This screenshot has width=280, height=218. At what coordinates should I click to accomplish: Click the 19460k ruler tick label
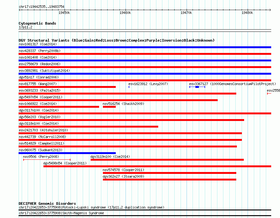click(125, 13)
